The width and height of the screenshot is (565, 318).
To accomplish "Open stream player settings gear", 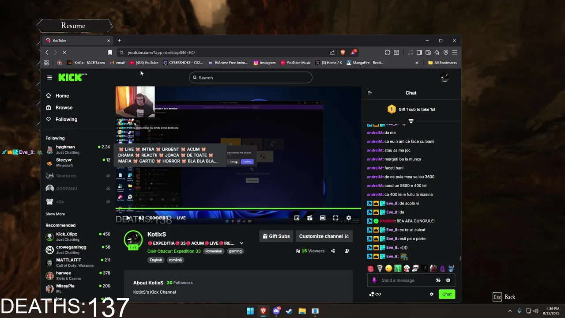I will click(349, 218).
